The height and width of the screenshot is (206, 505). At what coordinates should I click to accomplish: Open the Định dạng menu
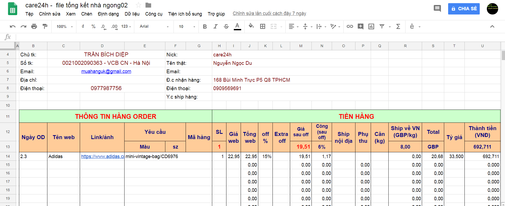click(x=108, y=14)
